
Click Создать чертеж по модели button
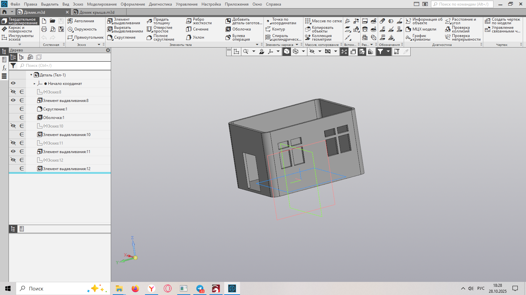502,21
